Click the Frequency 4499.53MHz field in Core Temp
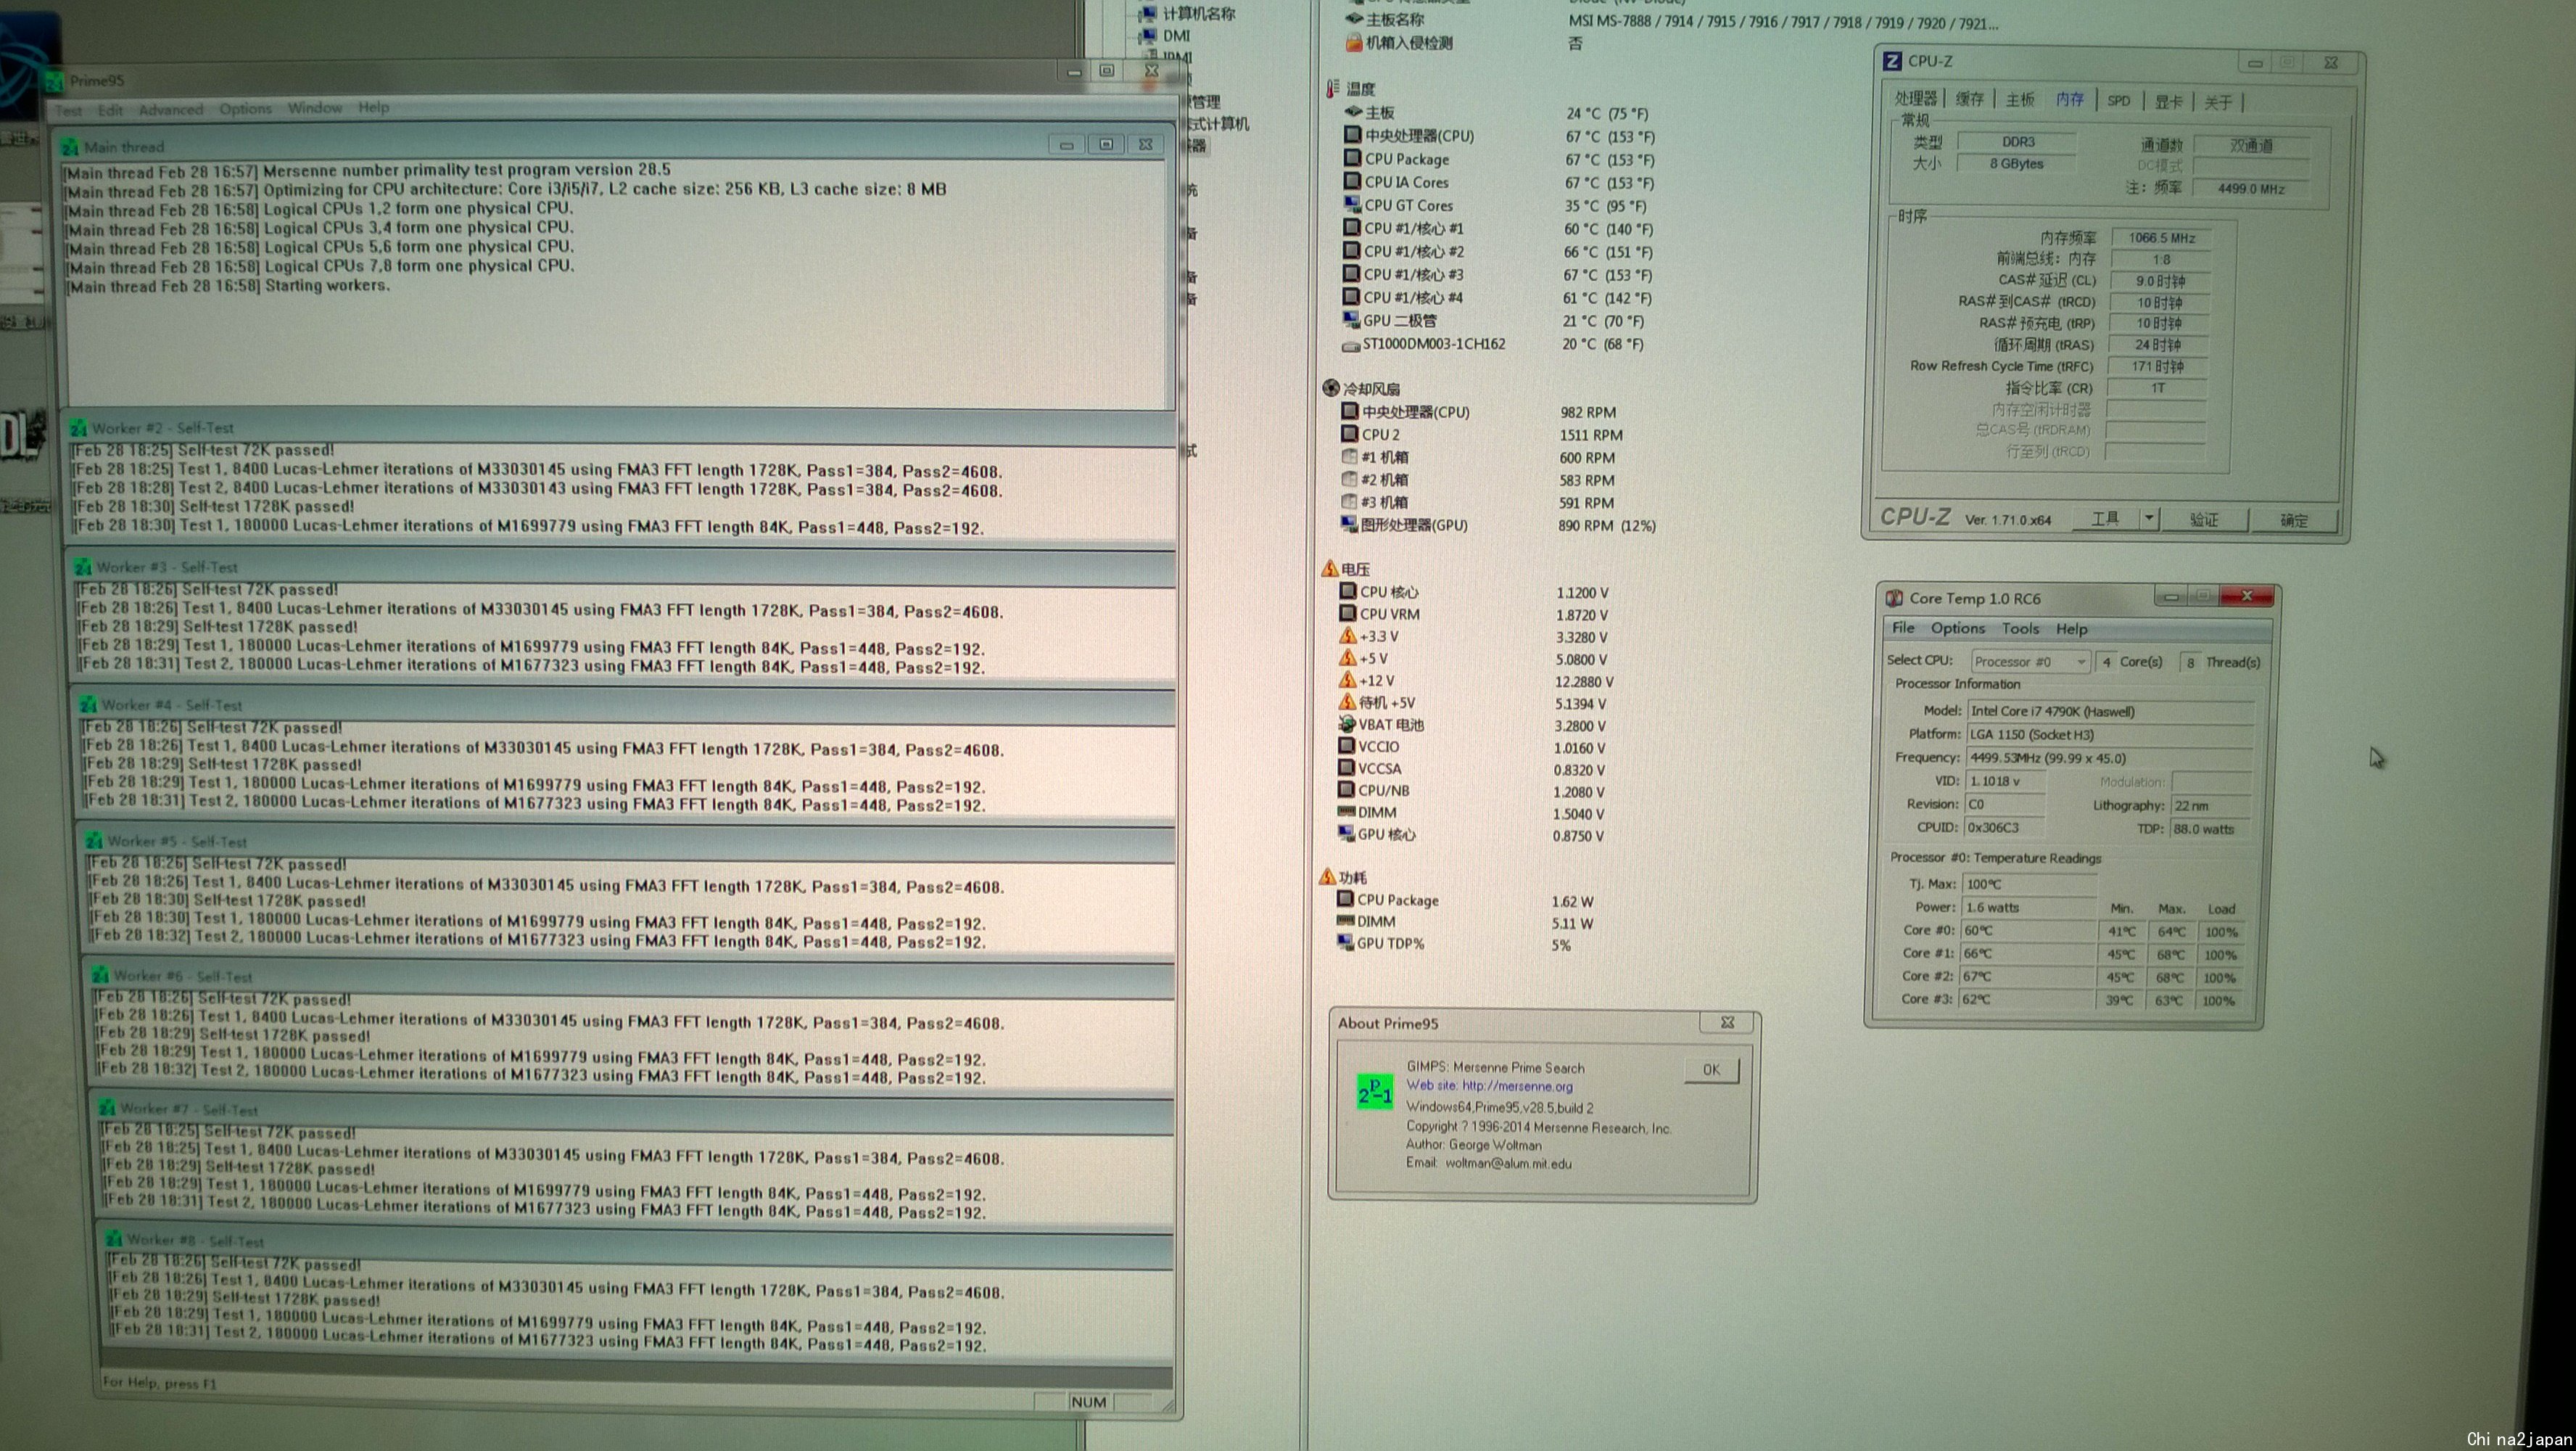 click(2110, 759)
